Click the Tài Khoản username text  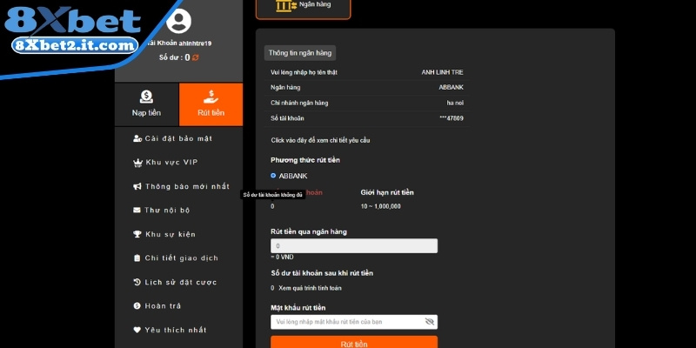coord(179,43)
